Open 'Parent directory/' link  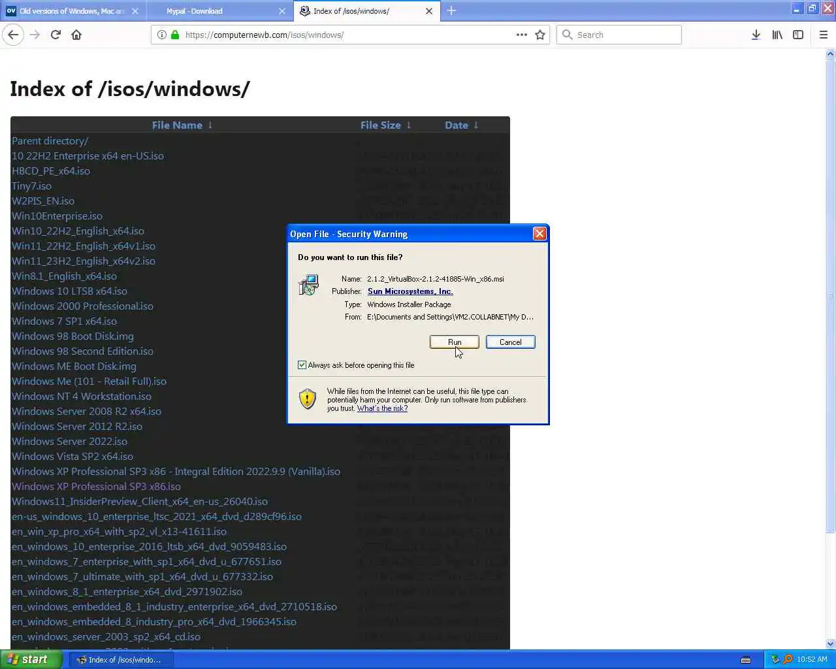[x=50, y=140]
